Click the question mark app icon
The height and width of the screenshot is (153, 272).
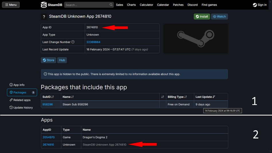(44, 17)
